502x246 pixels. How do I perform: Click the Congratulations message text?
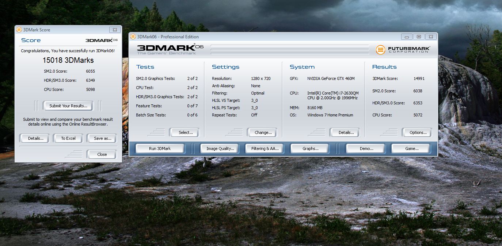point(68,51)
